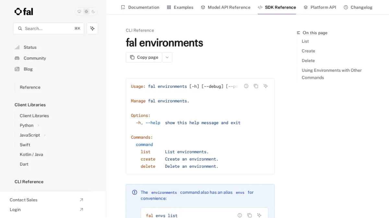This screenshot has width=389, height=218.
Task: Jump to Using Environments with Other Commands
Action: [332, 74]
